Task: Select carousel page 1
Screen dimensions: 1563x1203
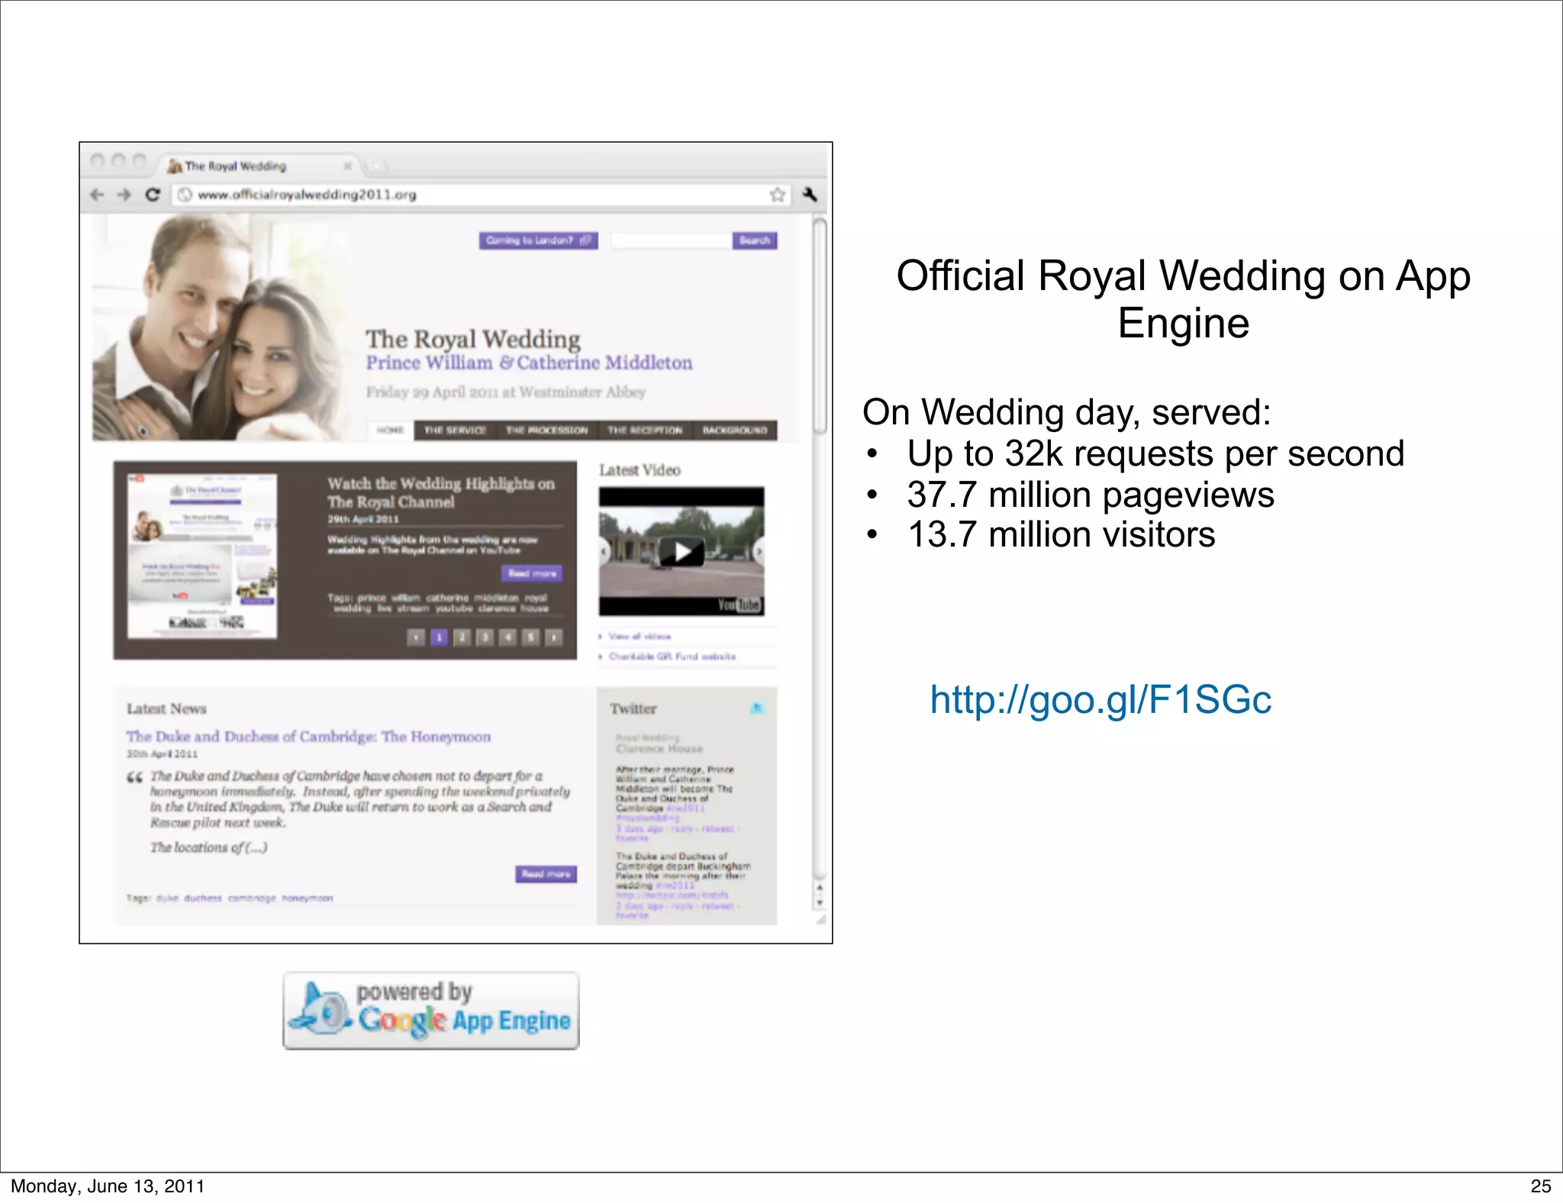Action: click(x=439, y=637)
